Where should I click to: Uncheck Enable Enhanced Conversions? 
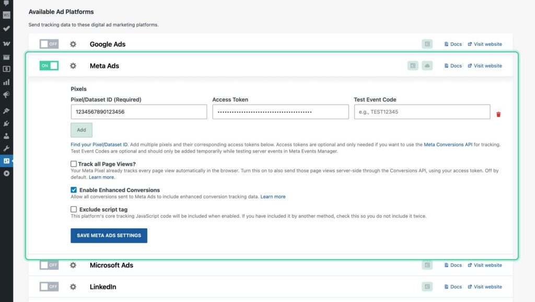tap(73, 190)
